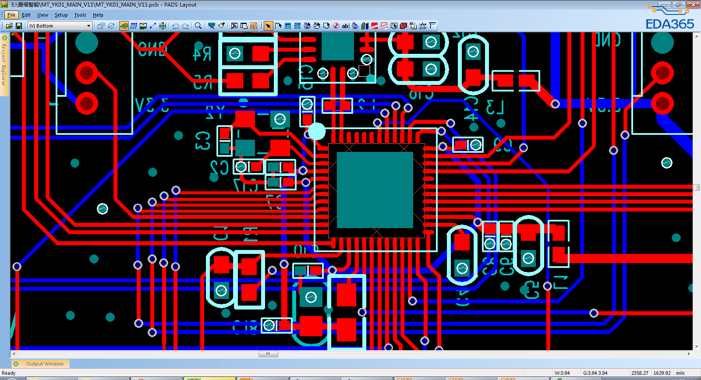Open the Dimensioning toolbar icon
The height and width of the screenshot is (380, 701).
pyautogui.click(x=143, y=26)
